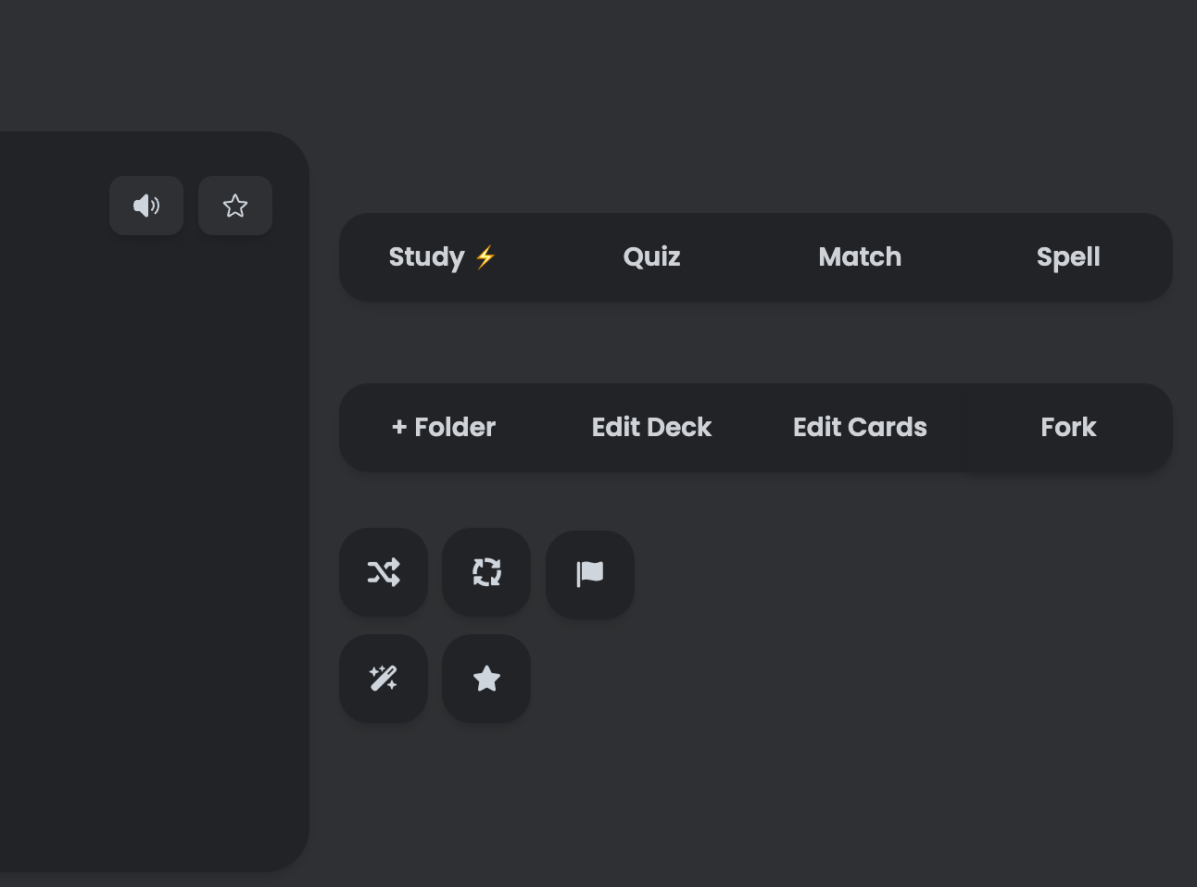This screenshot has height=887, width=1197.
Task: Click the circular arrows icon button
Action: point(486,572)
